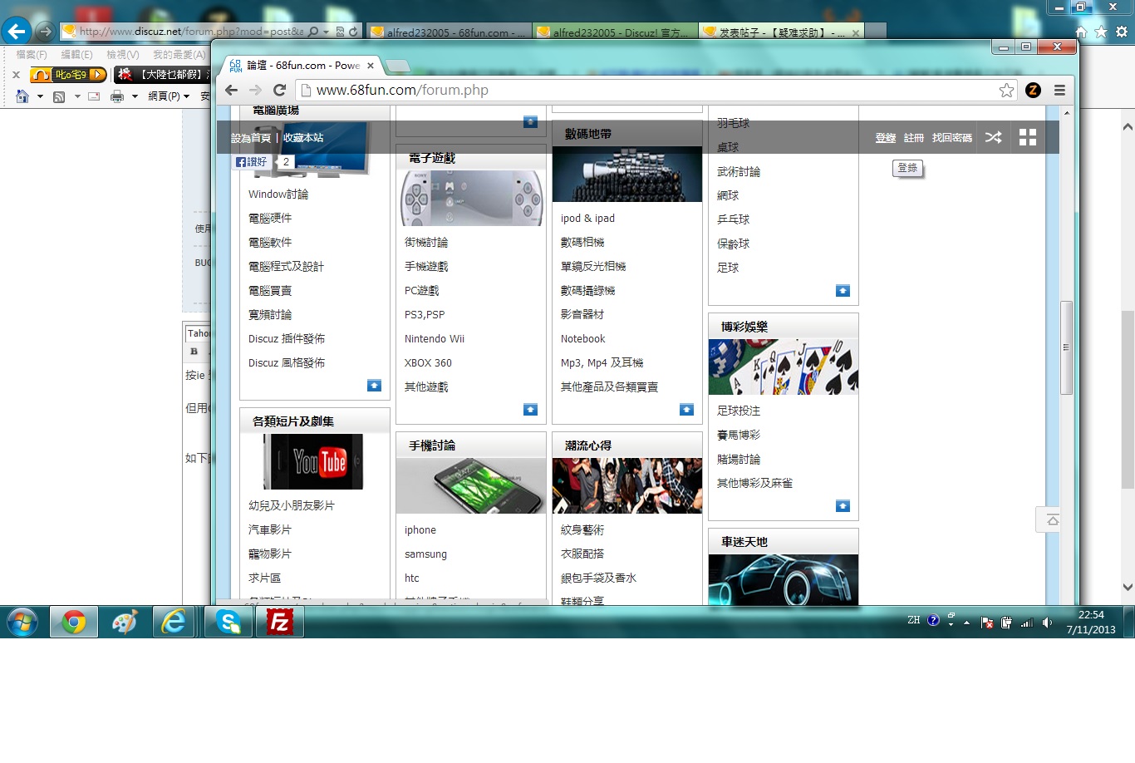Click the 收藏本站 link

(303, 138)
